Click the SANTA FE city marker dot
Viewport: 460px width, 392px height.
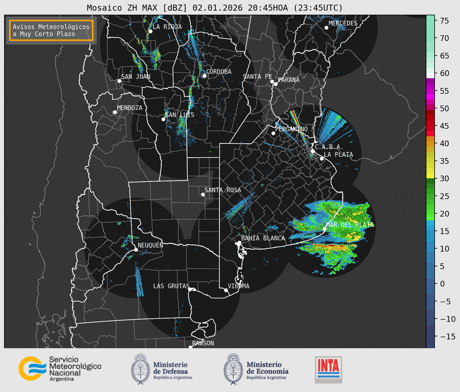pyautogui.click(x=272, y=82)
